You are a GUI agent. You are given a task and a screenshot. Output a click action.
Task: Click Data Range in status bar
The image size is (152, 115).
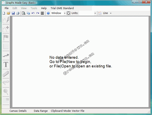click(x=41, y=111)
